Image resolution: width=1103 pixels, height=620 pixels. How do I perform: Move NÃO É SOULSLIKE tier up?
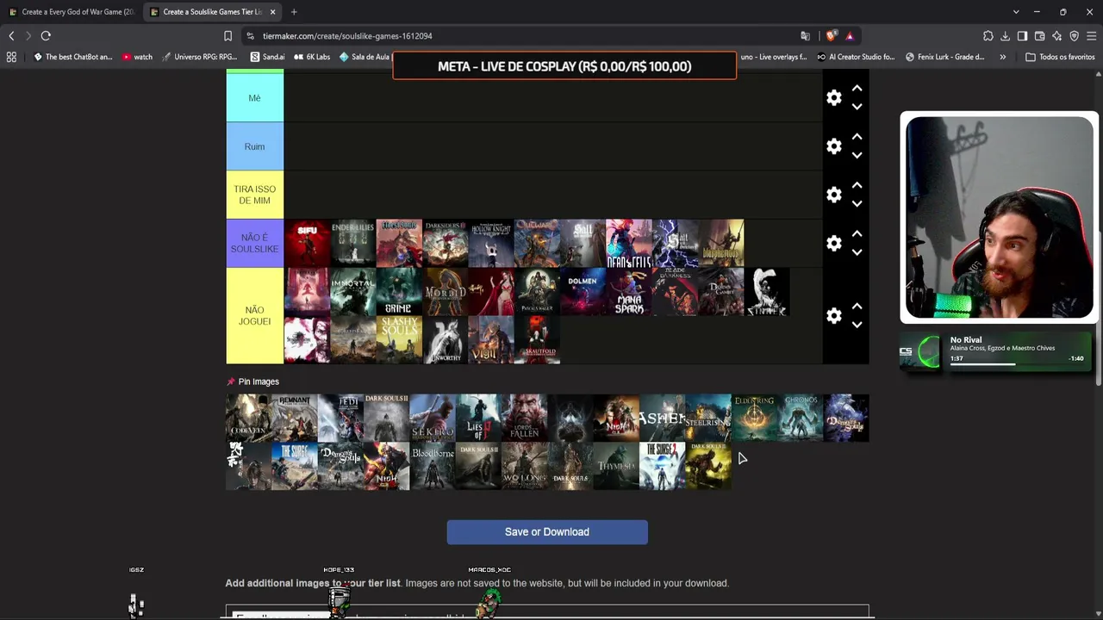point(857,234)
